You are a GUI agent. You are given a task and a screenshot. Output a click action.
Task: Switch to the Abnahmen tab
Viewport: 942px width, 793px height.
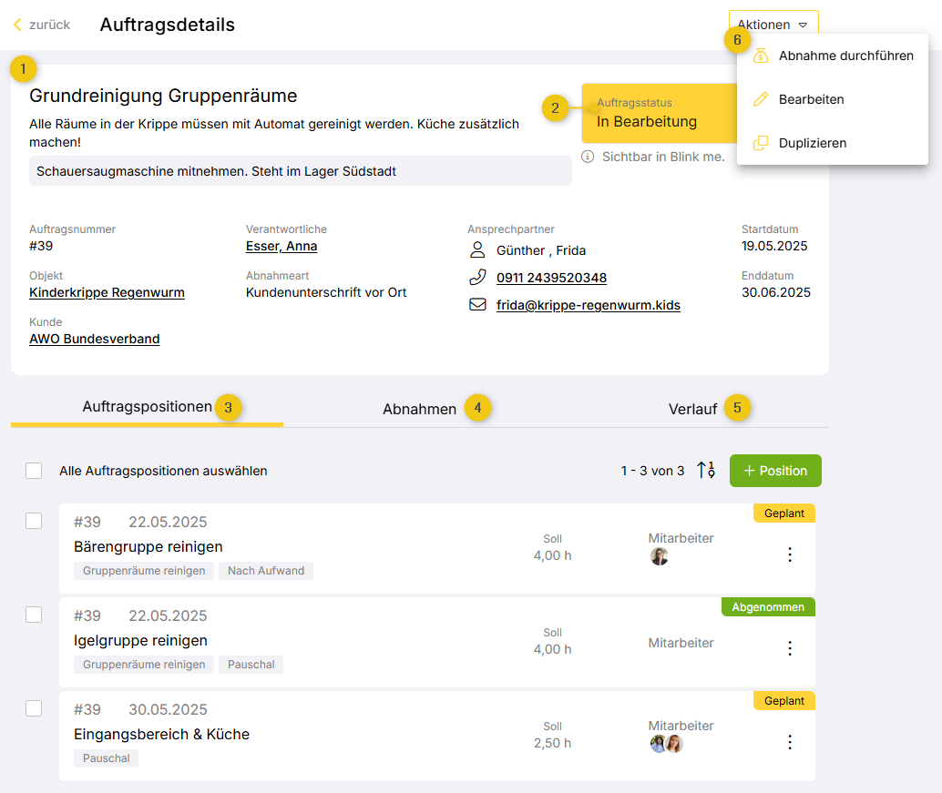pos(419,409)
